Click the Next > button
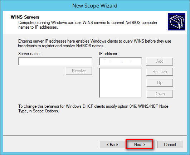The height and width of the screenshot is (155, 190). tap(140, 145)
